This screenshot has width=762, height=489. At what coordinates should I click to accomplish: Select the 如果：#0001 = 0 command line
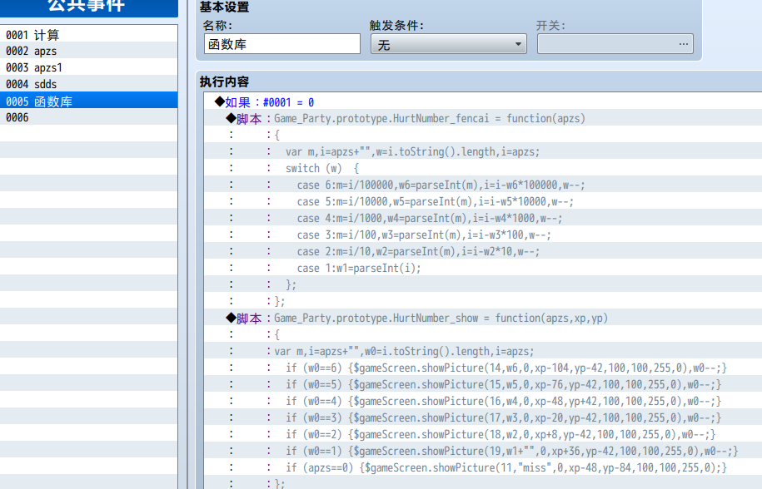click(x=483, y=101)
